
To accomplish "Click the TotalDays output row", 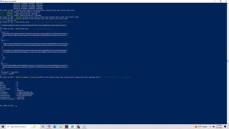I will (x=17, y=92).
